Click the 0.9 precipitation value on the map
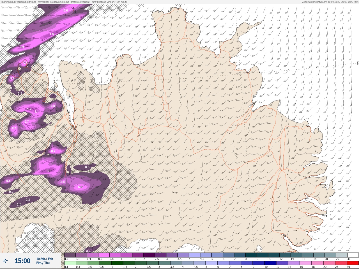 (22, 47)
